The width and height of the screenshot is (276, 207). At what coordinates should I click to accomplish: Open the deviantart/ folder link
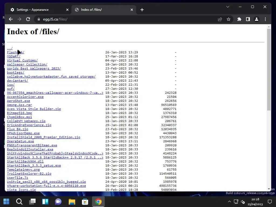pos(18,81)
